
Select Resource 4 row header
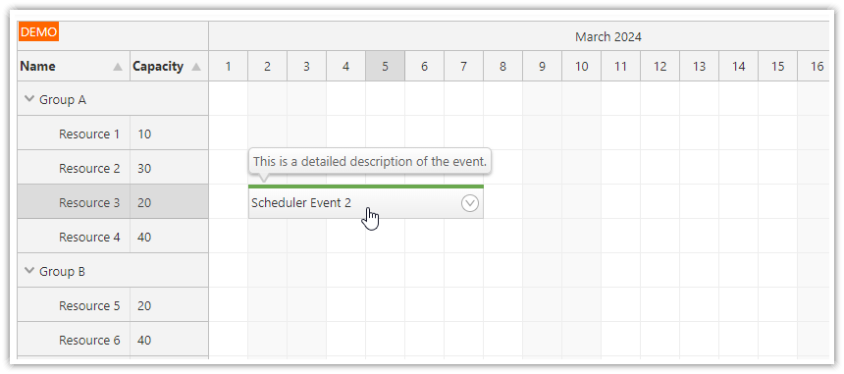point(74,237)
